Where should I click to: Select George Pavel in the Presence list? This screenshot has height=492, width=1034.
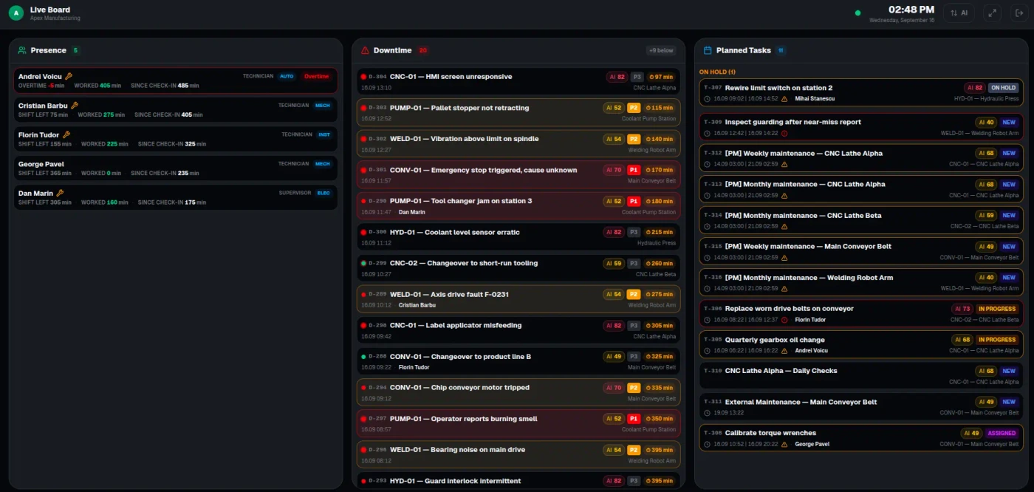point(176,168)
